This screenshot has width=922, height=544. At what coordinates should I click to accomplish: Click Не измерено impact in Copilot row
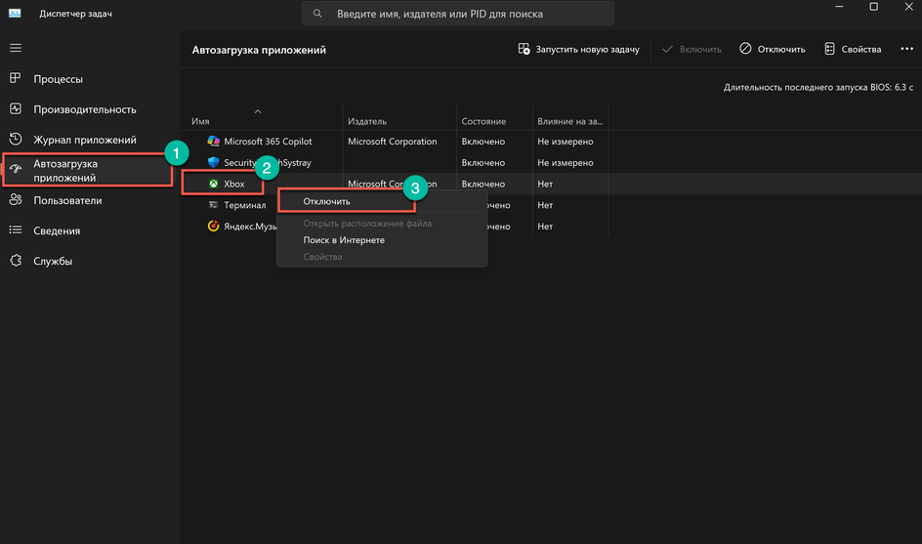click(x=566, y=142)
